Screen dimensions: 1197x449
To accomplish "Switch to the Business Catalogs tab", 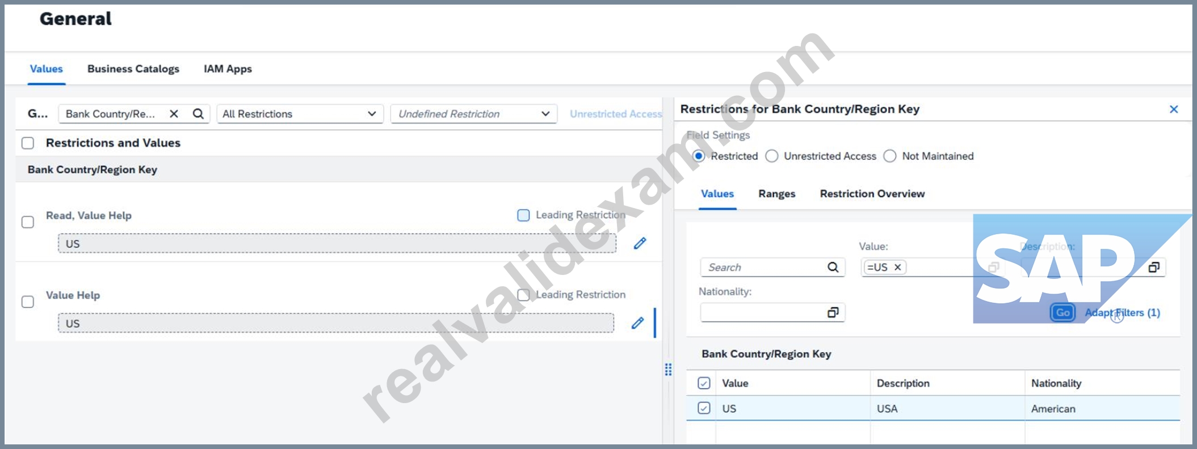I will pyautogui.click(x=133, y=69).
